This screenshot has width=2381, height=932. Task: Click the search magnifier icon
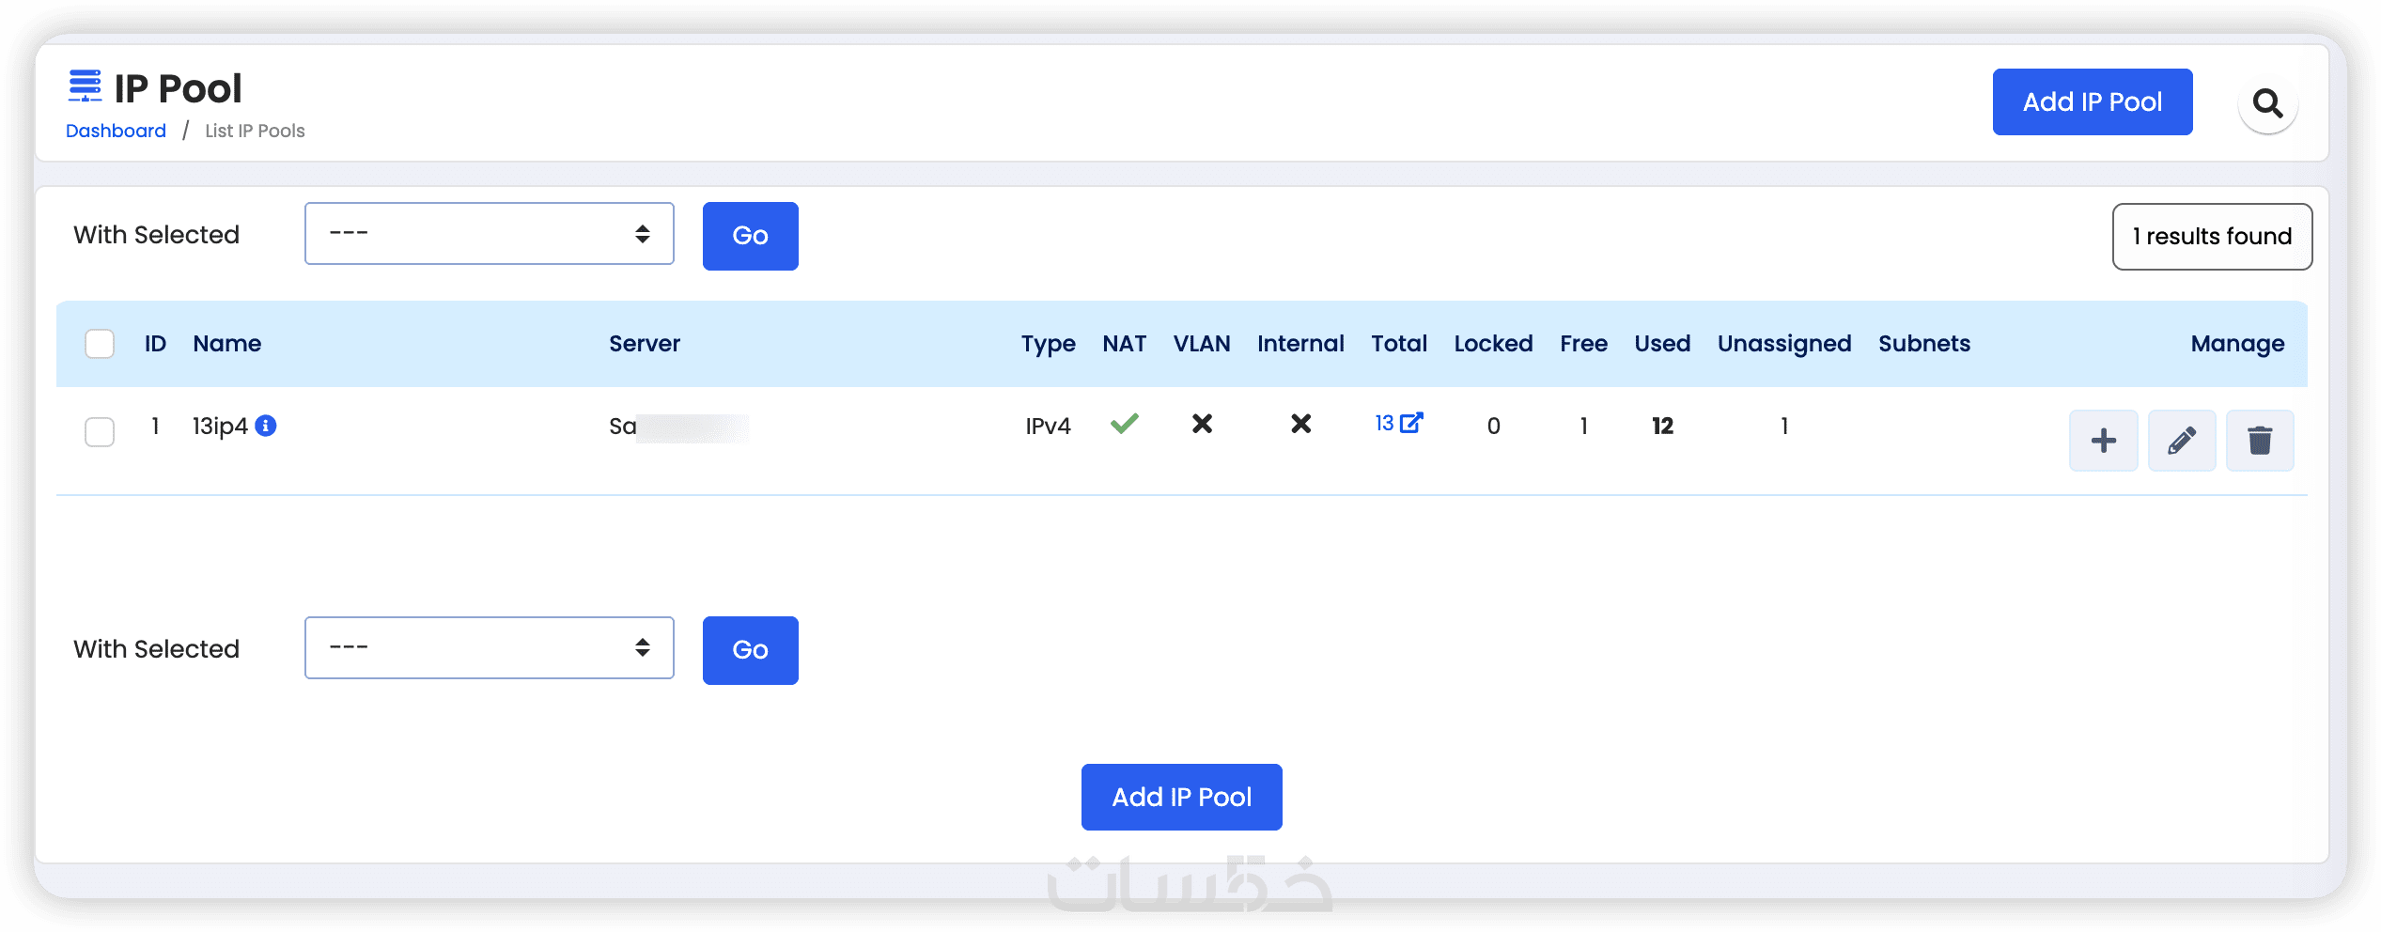[2267, 103]
